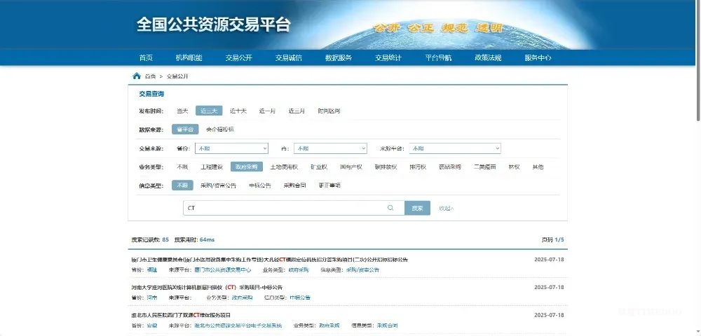
Task: Open the 市 city dropdown
Action: pos(330,148)
